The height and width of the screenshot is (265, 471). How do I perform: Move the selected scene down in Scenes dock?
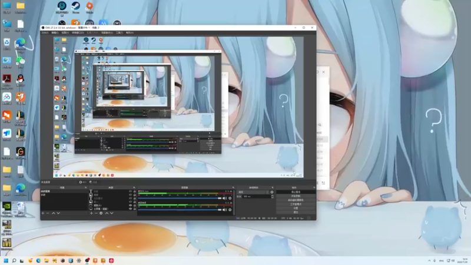pyautogui.click(x=58, y=213)
